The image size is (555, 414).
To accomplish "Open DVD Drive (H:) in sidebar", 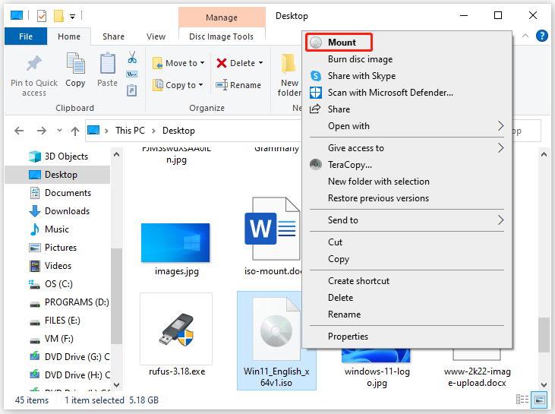I will (77, 375).
